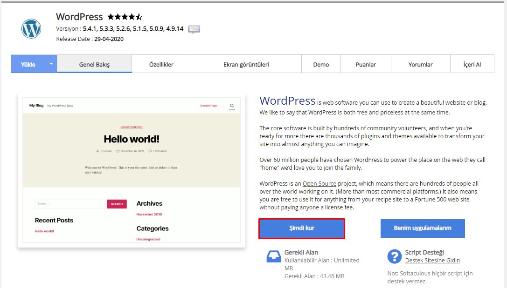
Task: Click the star rating next to WordPress
Action: [125, 17]
